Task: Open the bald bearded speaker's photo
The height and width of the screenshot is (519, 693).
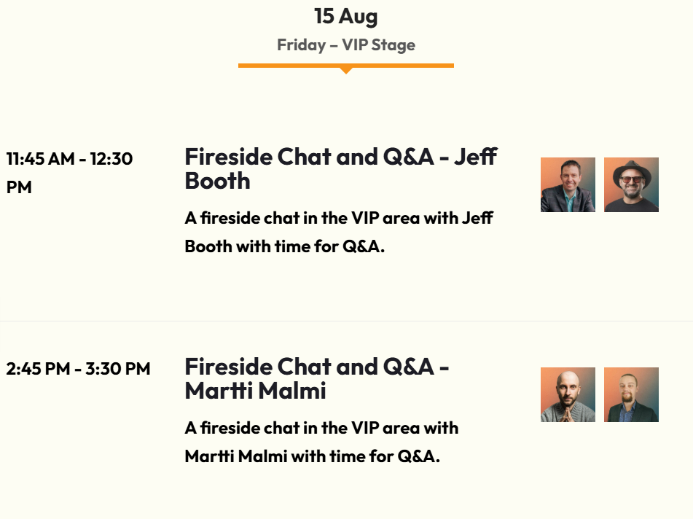Action: point(568,395)
